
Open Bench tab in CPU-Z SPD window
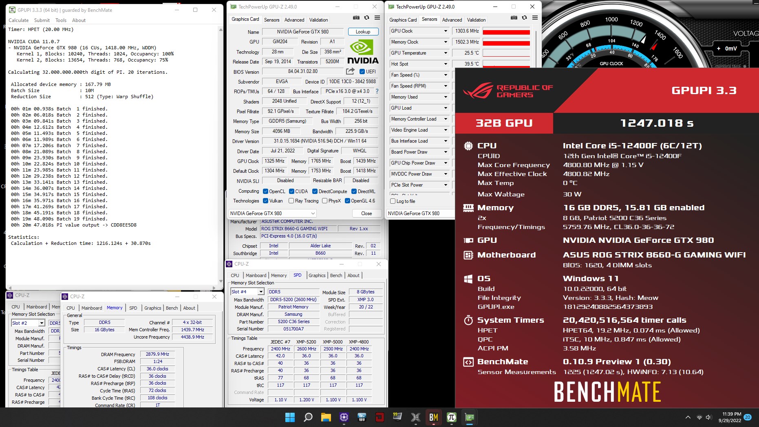pos(336,275)
